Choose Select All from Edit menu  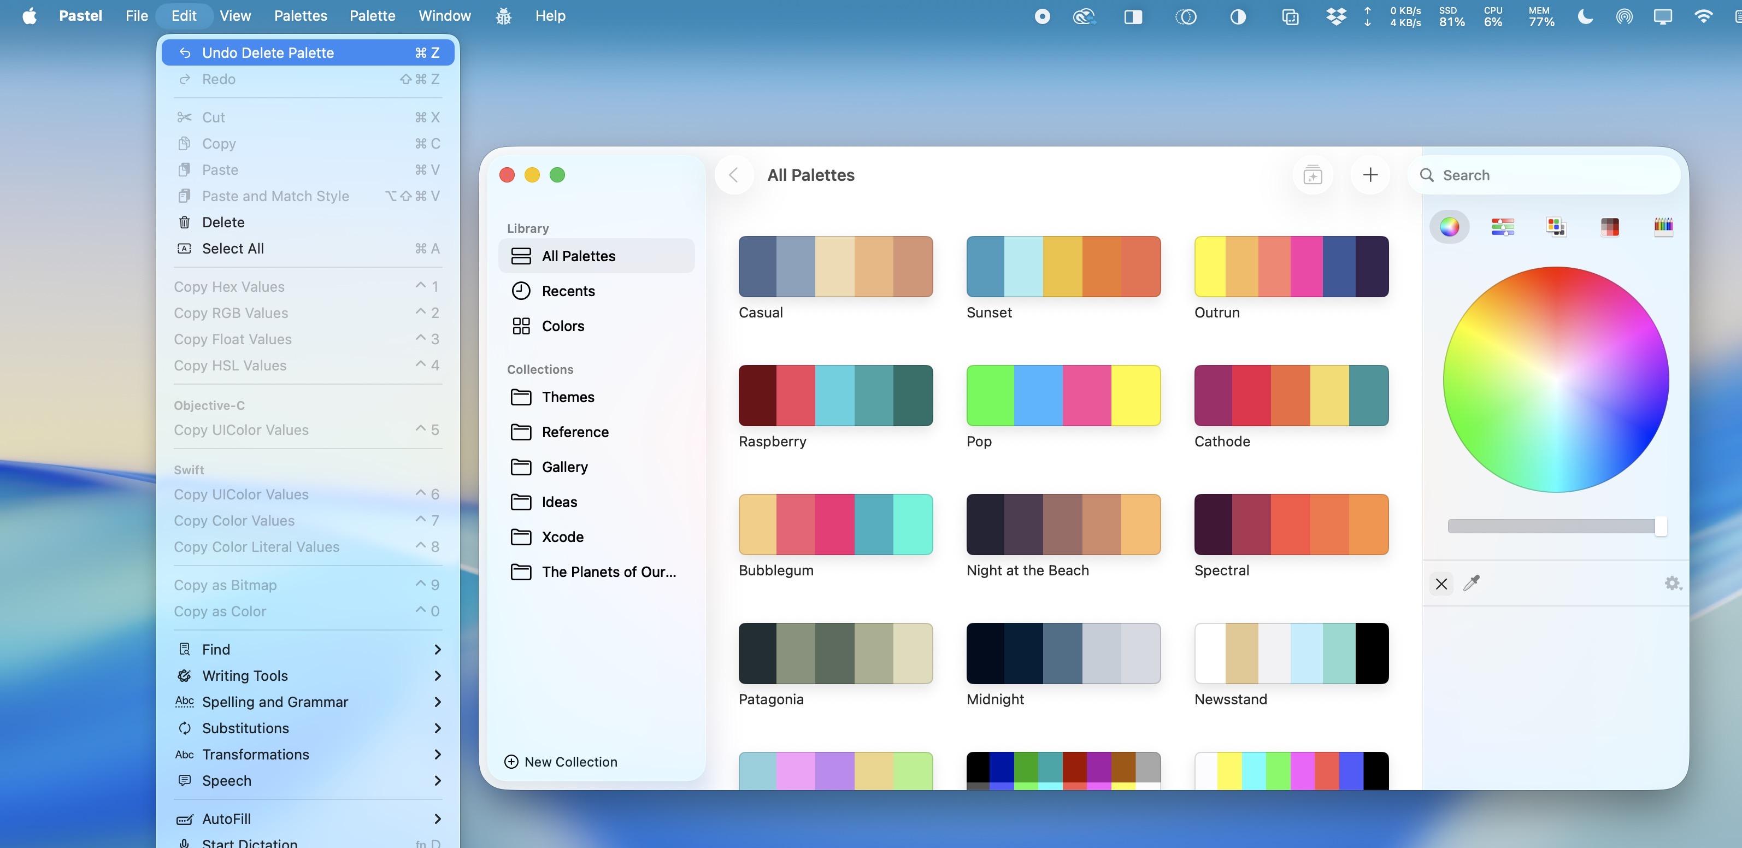click(x=308, y=249)
